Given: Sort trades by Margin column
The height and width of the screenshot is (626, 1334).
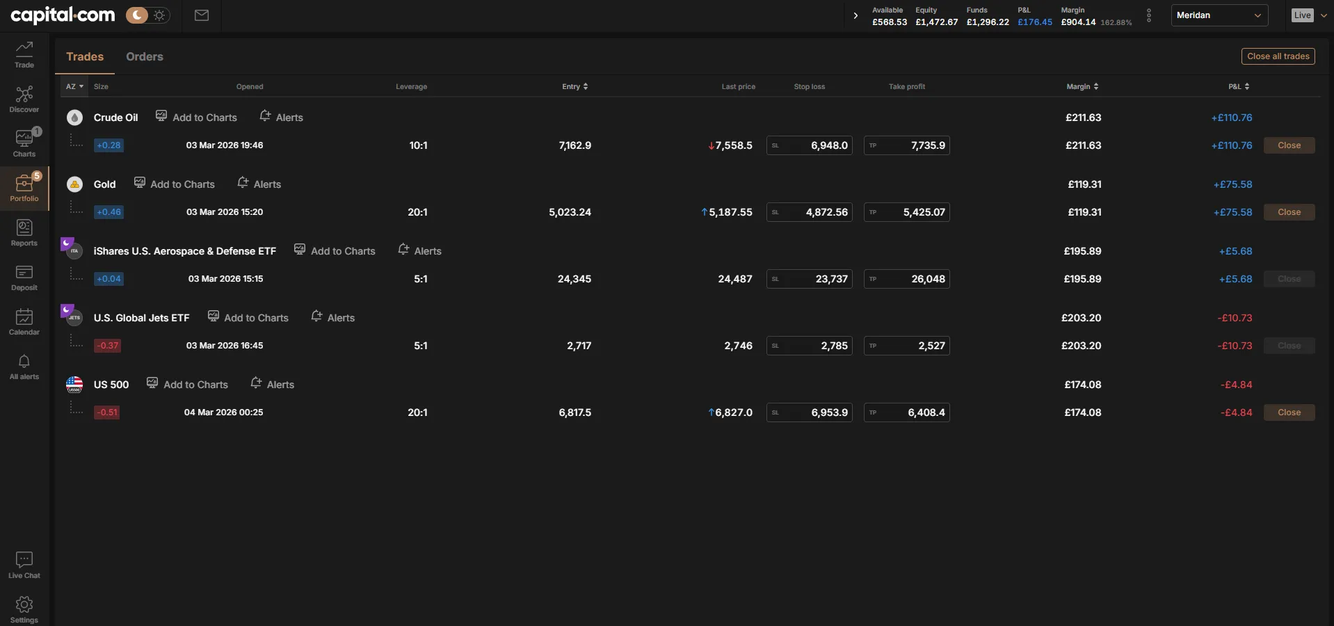Looking at the screenshot, I should [x=1082, y=86].
